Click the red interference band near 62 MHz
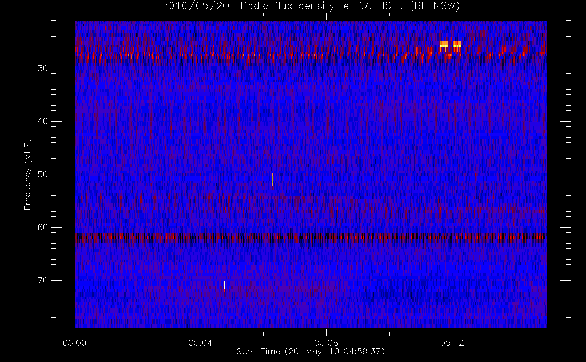The image size is (586, 362). pyautogui.click(x=311, y=238)
